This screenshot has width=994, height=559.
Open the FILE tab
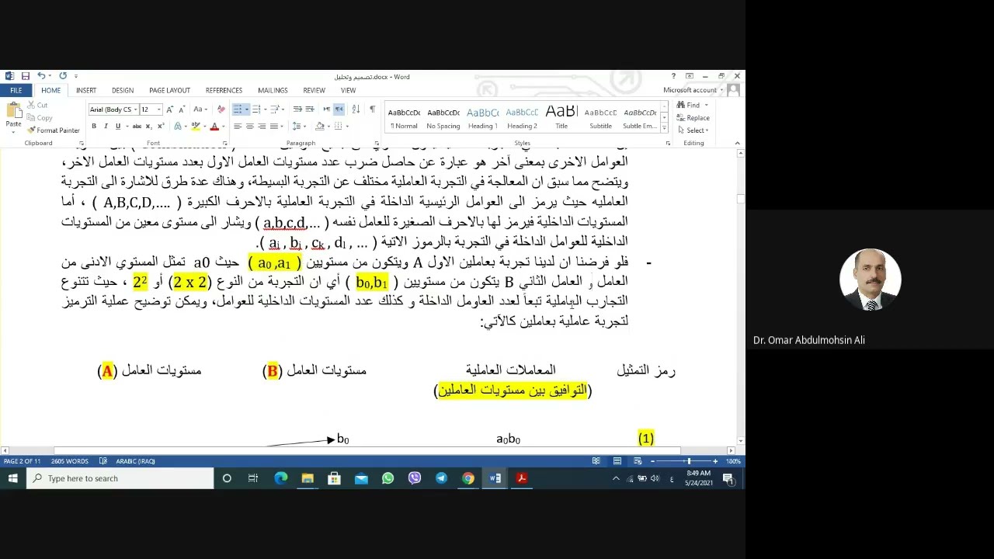tap(16, 90)
